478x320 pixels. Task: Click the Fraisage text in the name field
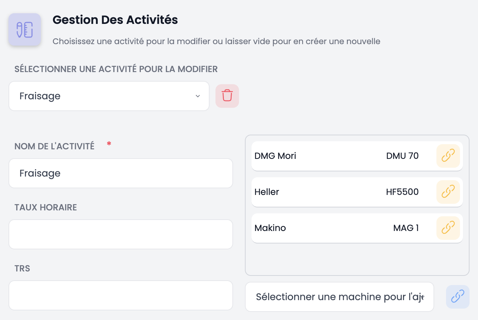[x=40, y=173]
